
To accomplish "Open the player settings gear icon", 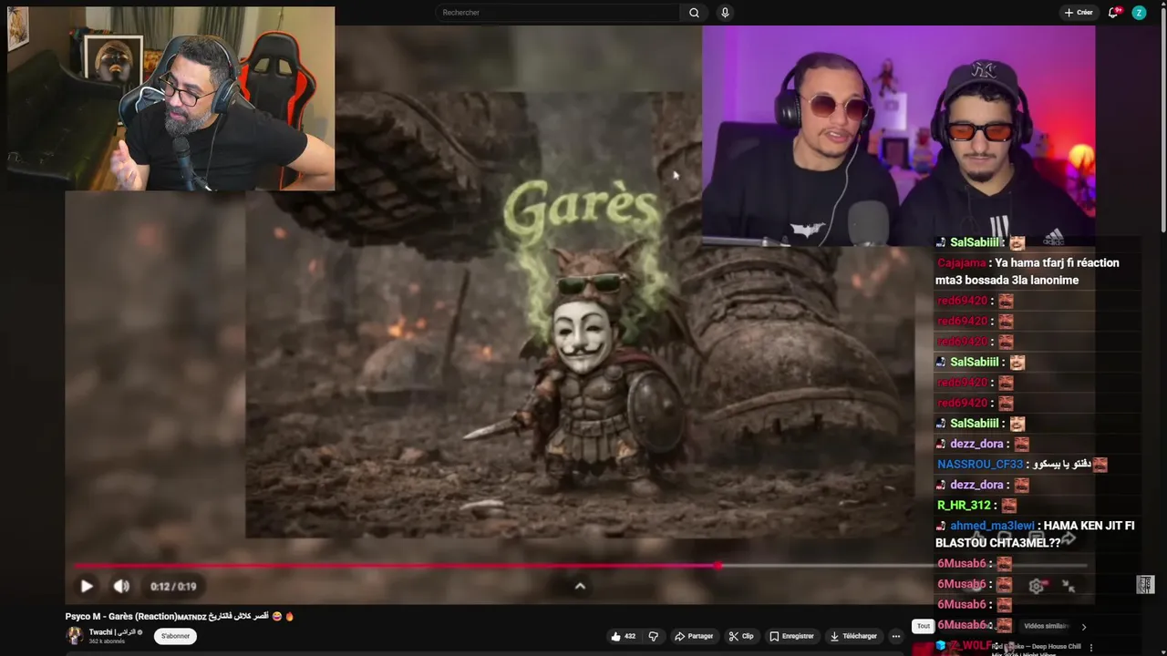I will [1037, 587].
